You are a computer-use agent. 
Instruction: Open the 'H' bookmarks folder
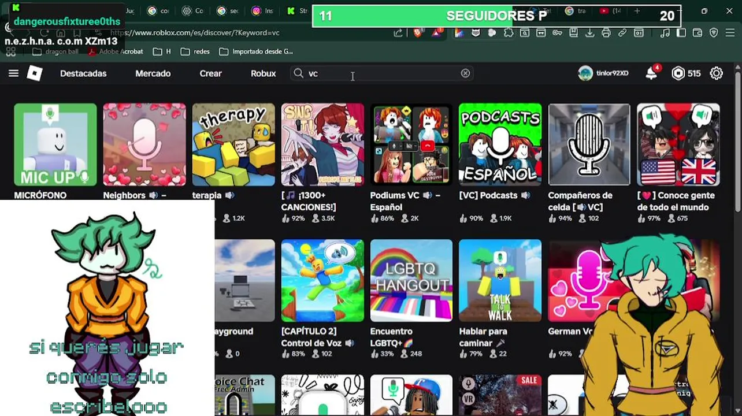162,51
